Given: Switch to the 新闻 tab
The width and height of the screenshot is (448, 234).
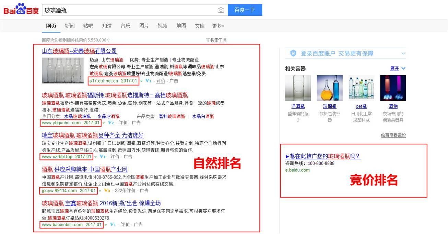Looking at the screenshot, I should tap(70, 26).
